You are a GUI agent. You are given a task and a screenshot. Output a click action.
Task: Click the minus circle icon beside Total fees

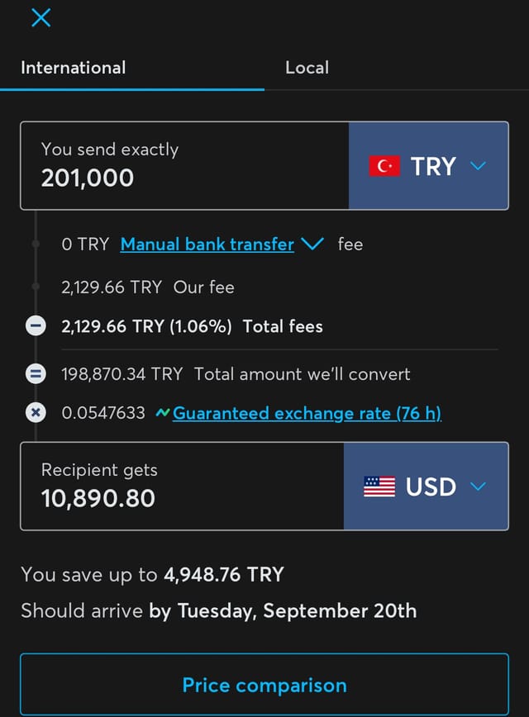(36, 326)
